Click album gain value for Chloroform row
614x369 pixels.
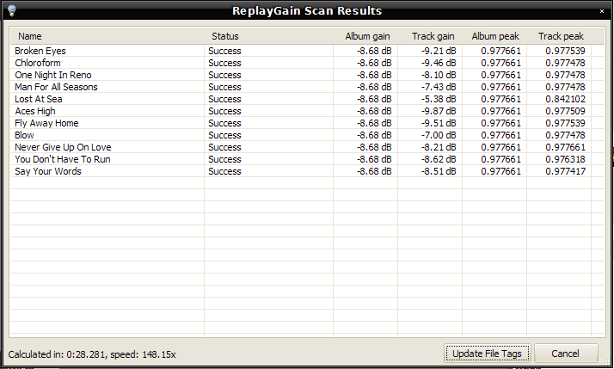(x=374, y=63)
